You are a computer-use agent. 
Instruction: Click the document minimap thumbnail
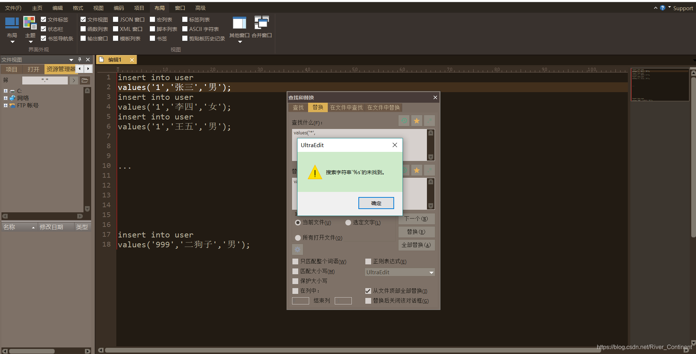[x=660, y=84]
